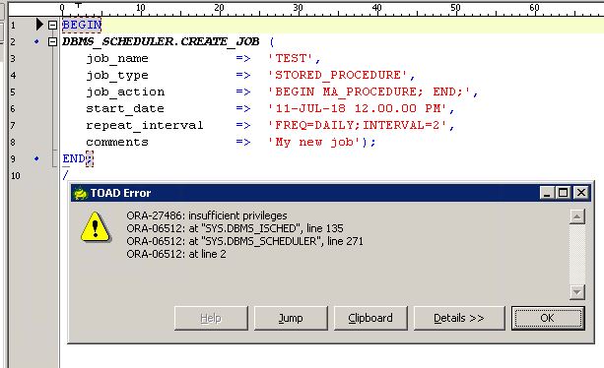
Task: Click the END keyword on line 9
Action: click(x=74, y=158)
